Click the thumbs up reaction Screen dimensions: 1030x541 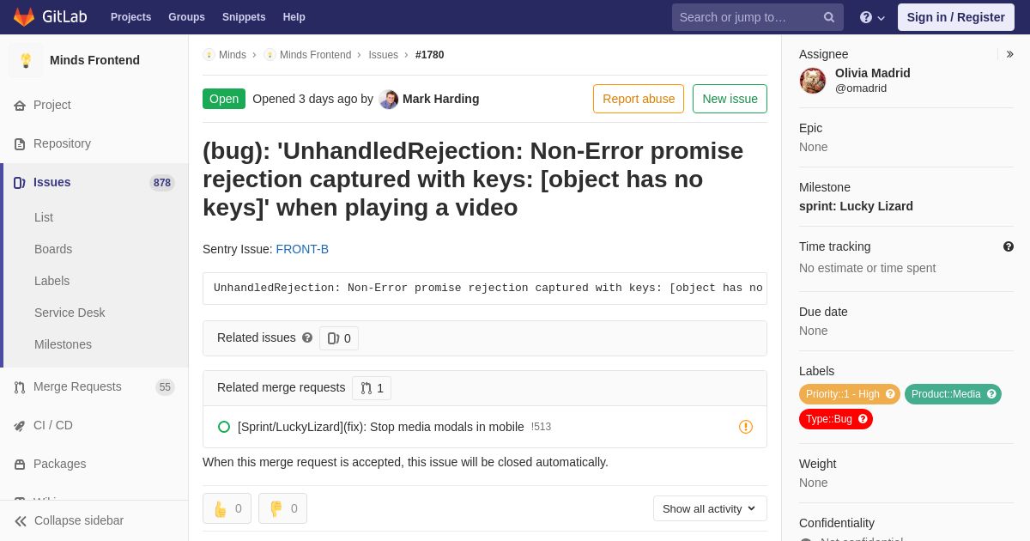click(x=227, y=508)
